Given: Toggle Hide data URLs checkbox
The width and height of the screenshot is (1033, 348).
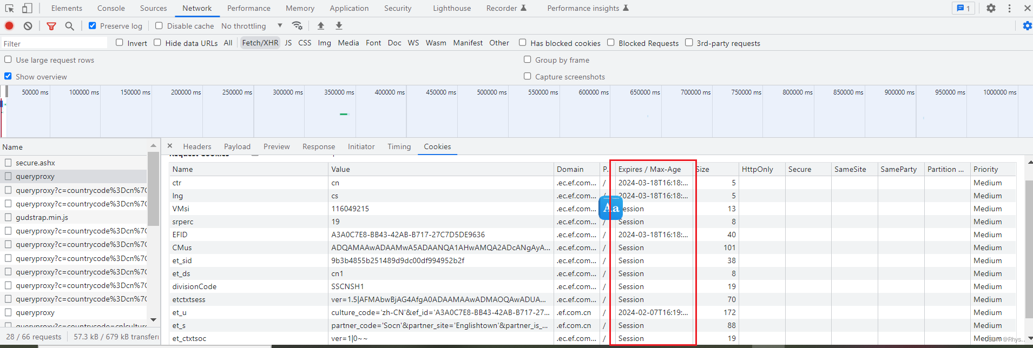Looking at the screenshot, I should click(x=157, y=43).
